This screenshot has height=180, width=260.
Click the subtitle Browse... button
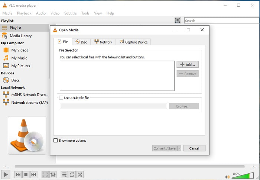point(184,106)
